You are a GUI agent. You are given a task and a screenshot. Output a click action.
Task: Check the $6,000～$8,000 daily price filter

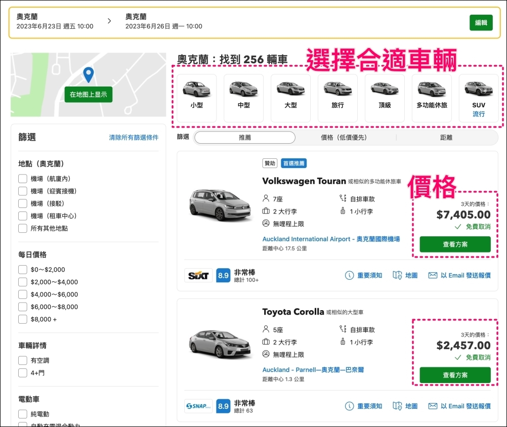23,307
